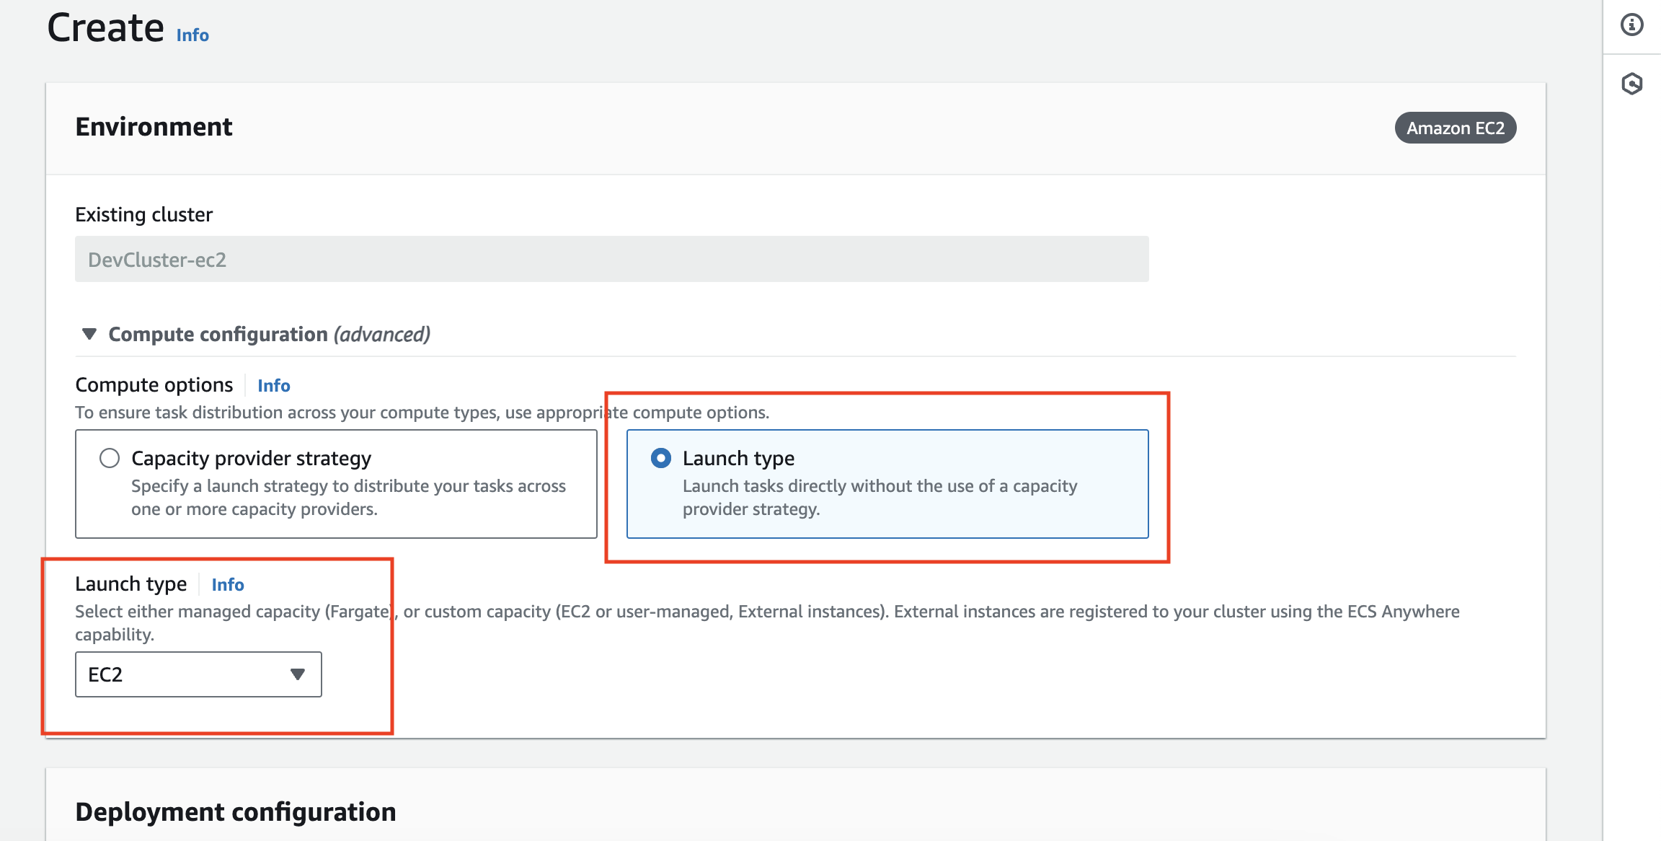The height and width of the screenshot is (841, 1661).
Task: Click the Compute options label
Action: (154, 385)
